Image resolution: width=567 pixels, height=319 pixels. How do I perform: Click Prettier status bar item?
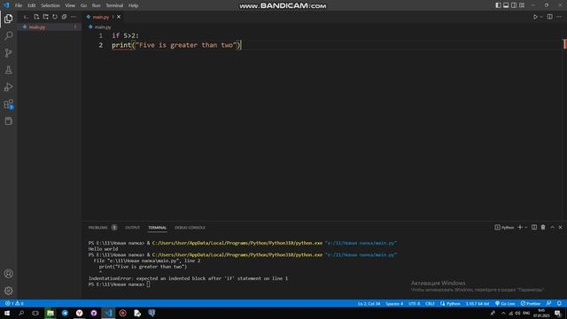(531, 303)
